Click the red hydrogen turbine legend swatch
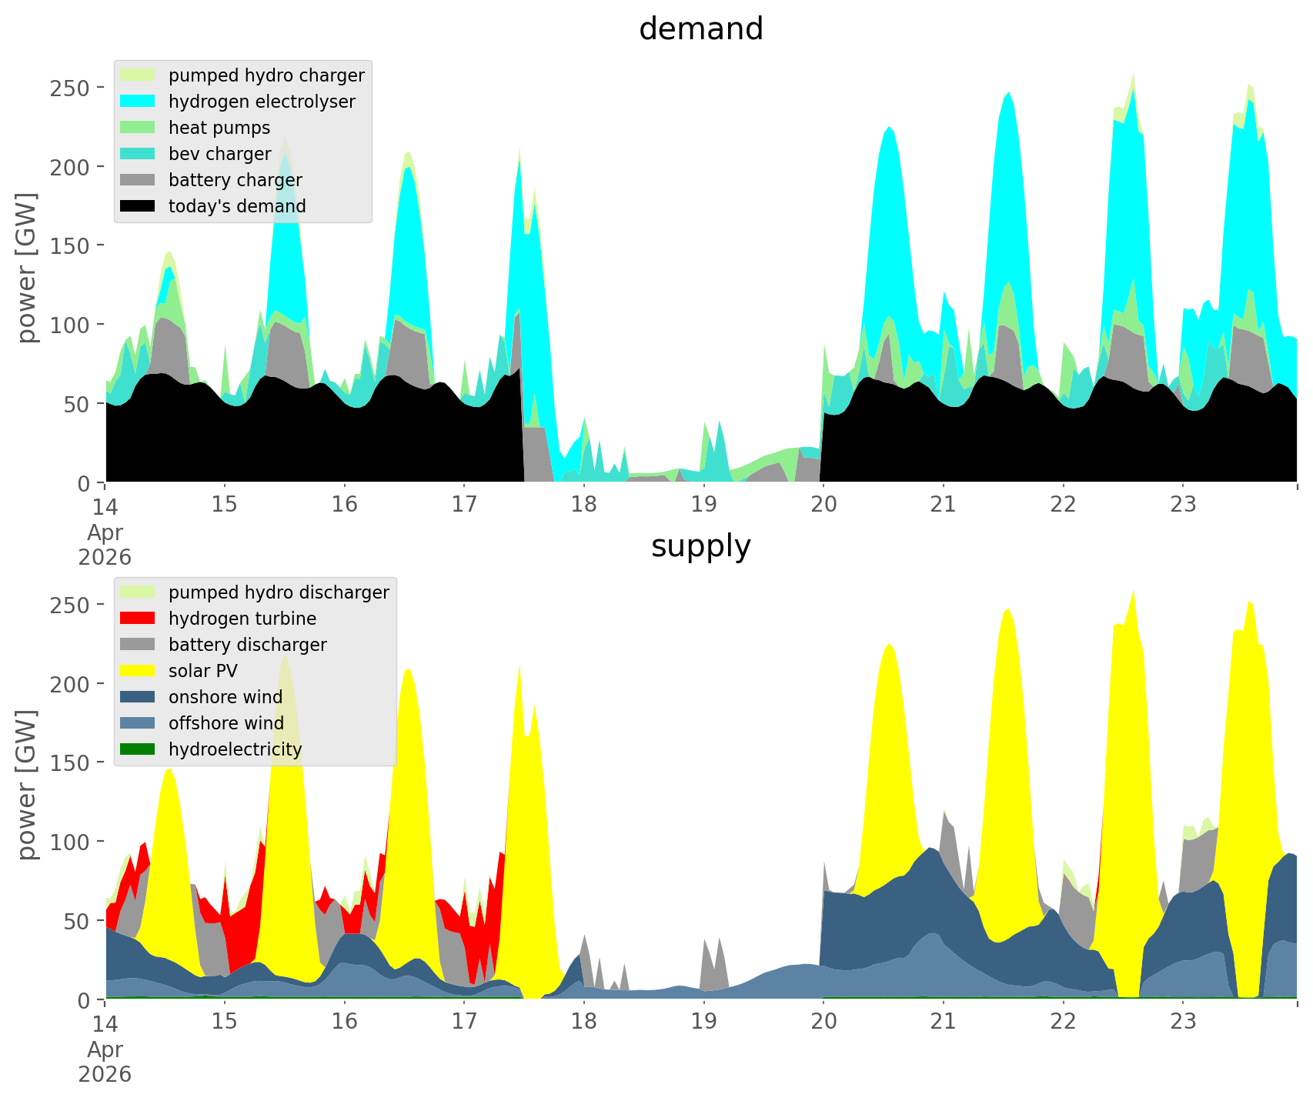This screenshot has height=1101, width=1313. point(139,619)
